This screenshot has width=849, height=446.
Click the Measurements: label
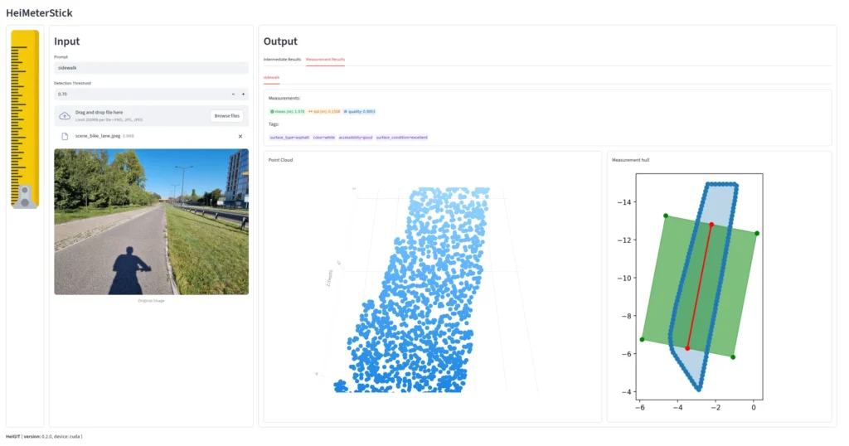click(284, 99)
